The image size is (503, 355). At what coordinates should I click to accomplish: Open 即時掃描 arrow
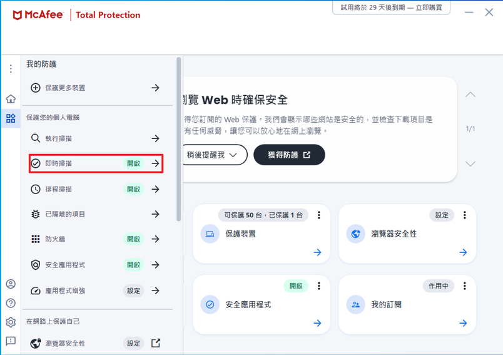[156, 163]
